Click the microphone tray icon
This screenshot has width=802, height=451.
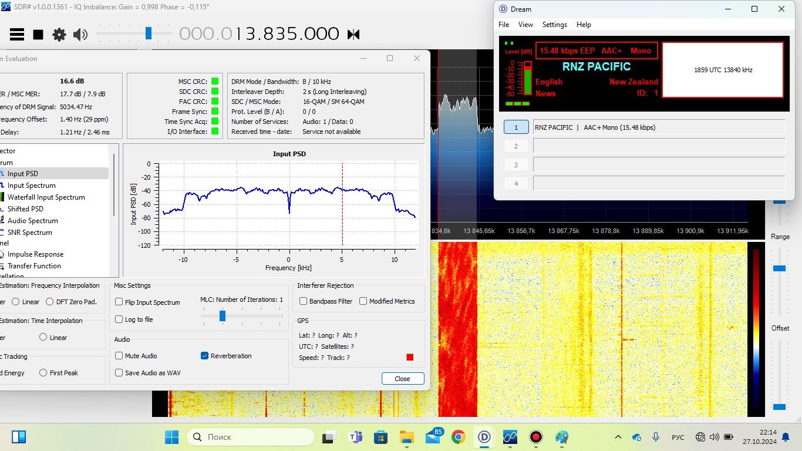(x=656, y=437)
